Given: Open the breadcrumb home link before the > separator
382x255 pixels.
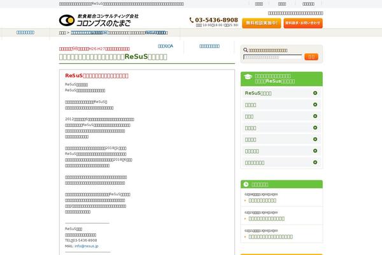Looking at the screenshot, I should pyautogui.click(x=62, y=33).
